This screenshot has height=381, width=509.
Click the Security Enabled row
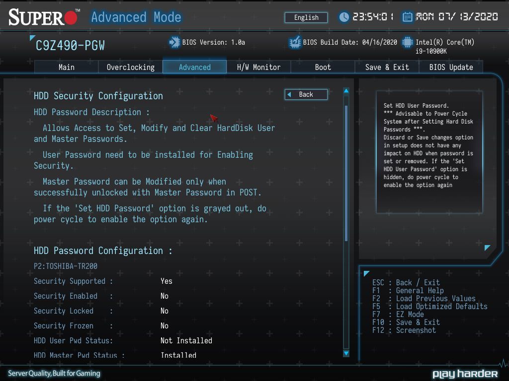click(101, 296)
